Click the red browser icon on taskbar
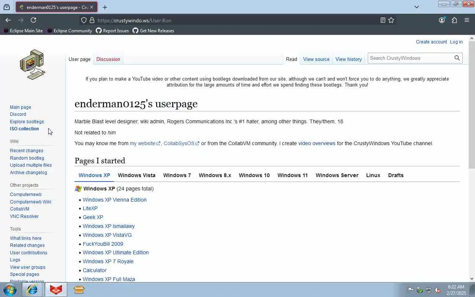Viewport: 475px width, 297px height. 56,290
